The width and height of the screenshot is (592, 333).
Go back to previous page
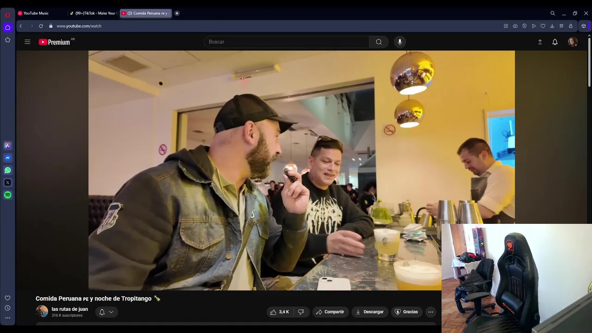[21, 26]
